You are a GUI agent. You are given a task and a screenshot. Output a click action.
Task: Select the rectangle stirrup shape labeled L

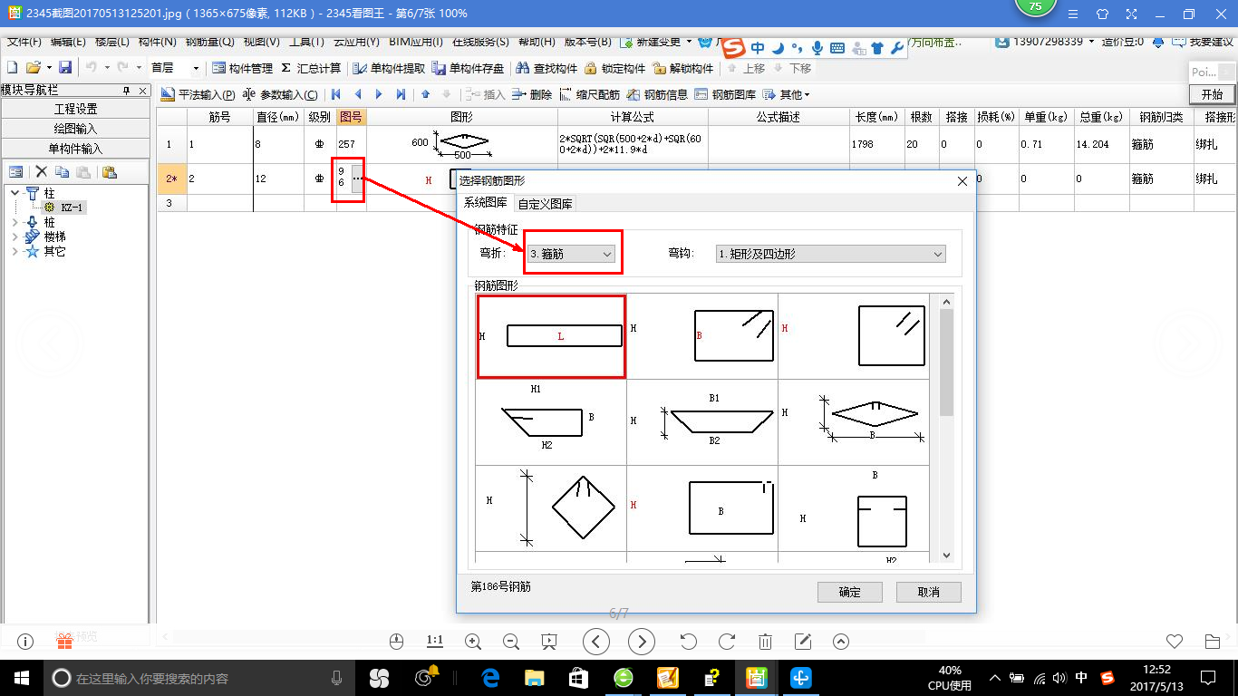[x=551, y=336]
